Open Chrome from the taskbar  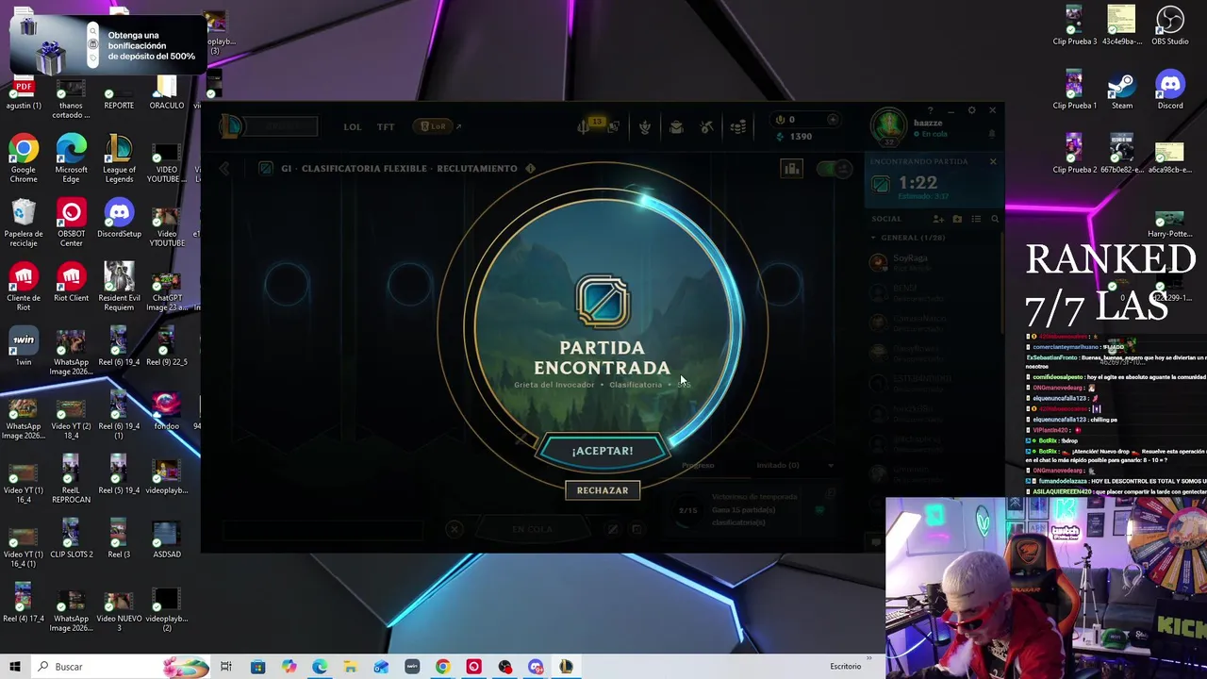(x=442, y=667)
